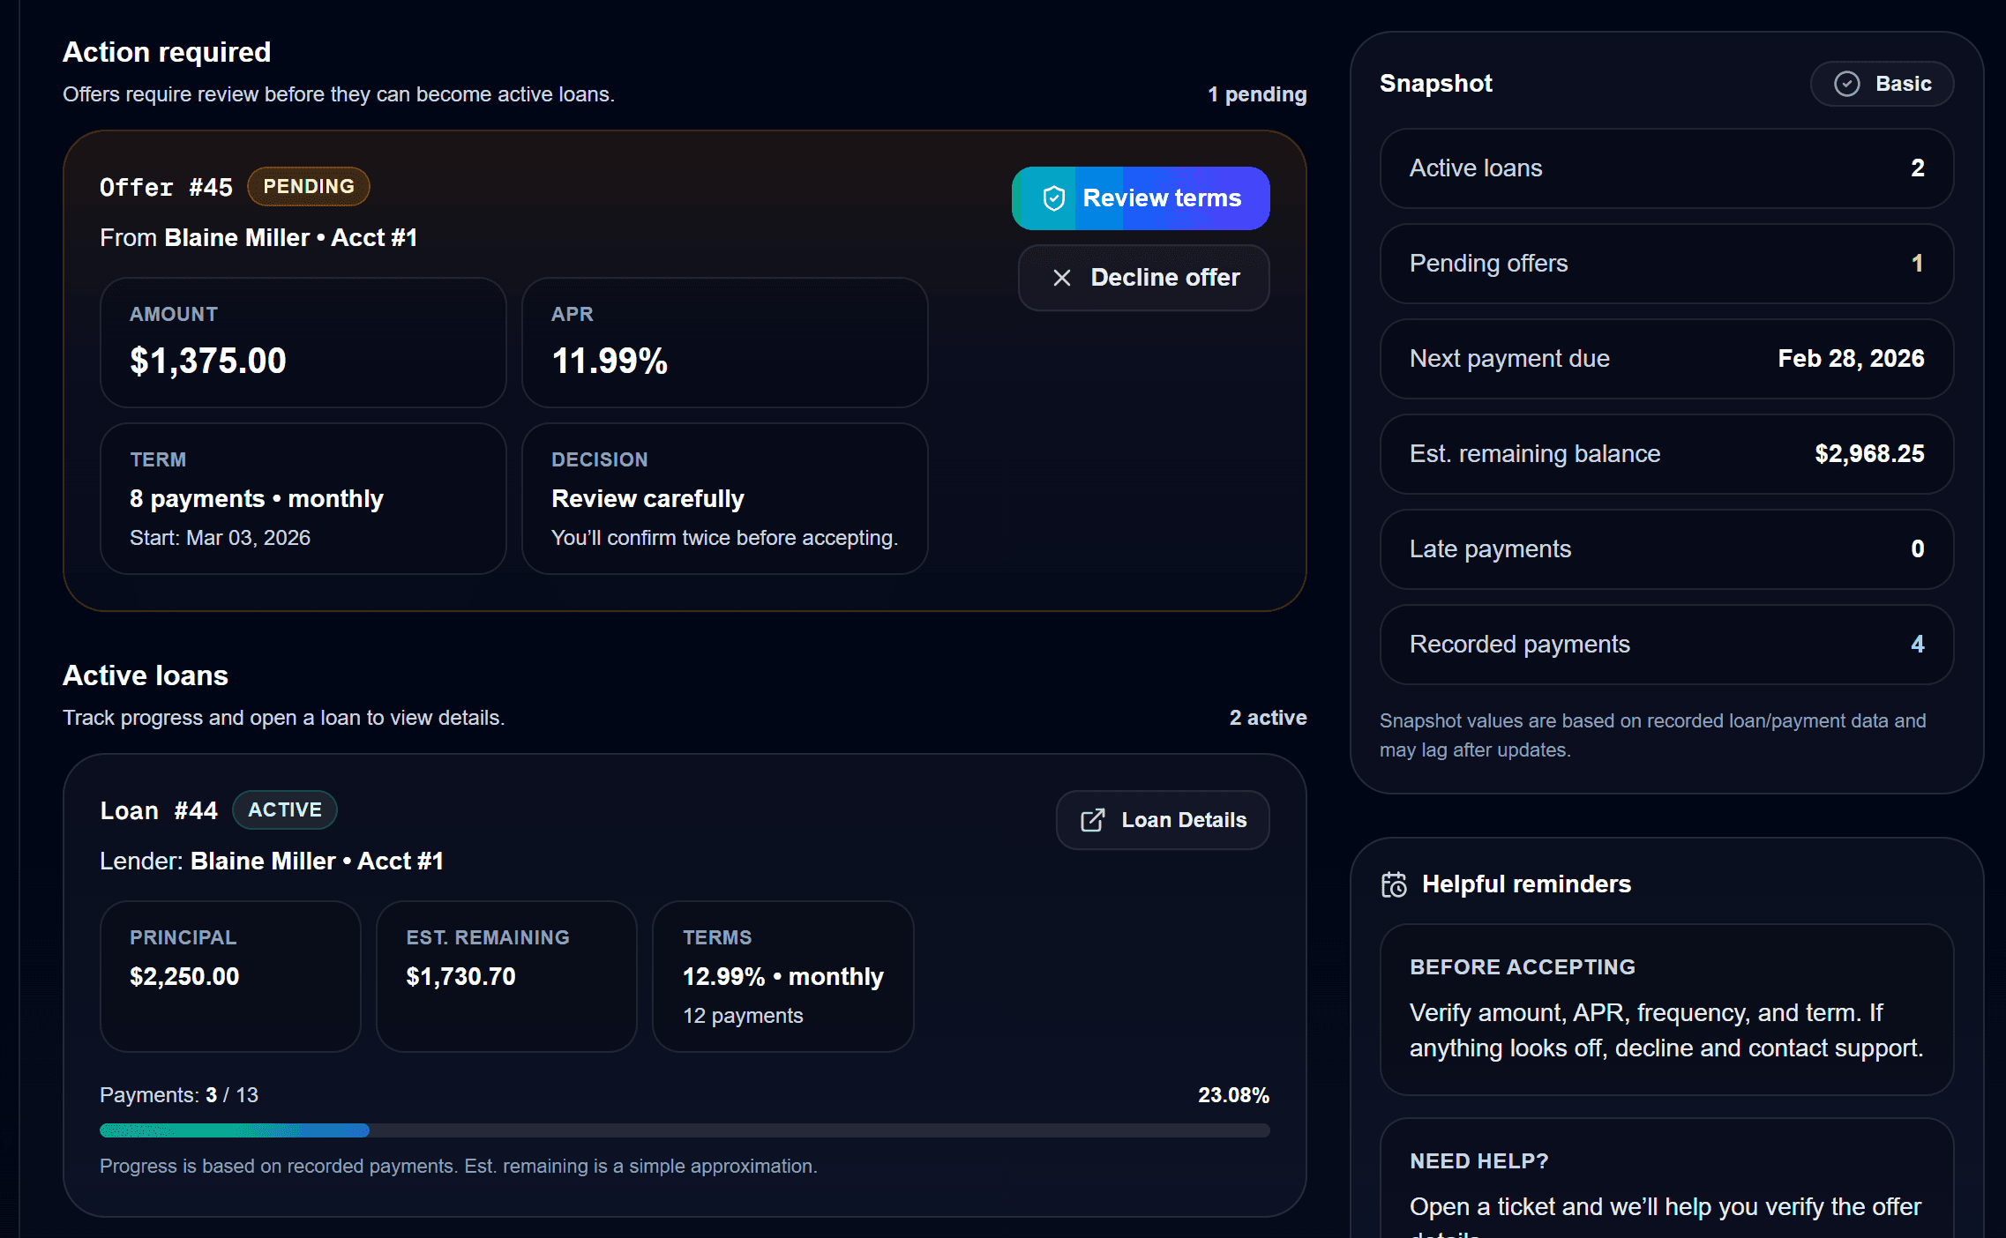The width and height of the screenshot is (2006, 1238).
Task: Click the shield icon inside Review terms button
Action: point(1055,198)
